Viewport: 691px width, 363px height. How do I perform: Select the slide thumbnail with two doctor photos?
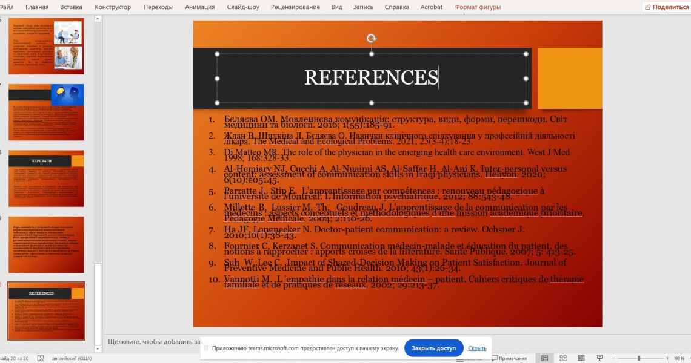tap(46, 46)
